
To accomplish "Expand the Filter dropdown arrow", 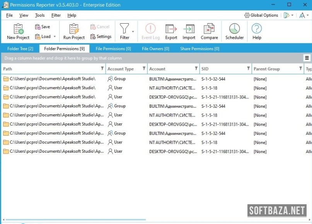I will pos(133,32).
